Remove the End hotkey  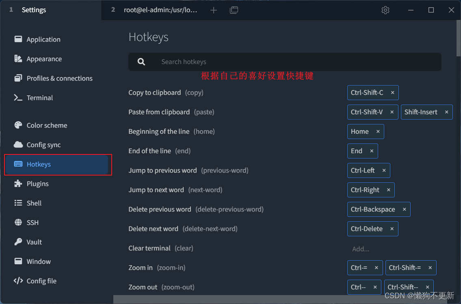point(372,151)
